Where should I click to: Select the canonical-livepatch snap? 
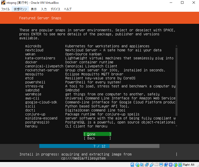click(100, 66)
